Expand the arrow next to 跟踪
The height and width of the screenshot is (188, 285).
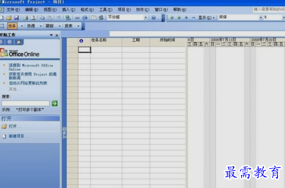point(59,26)
